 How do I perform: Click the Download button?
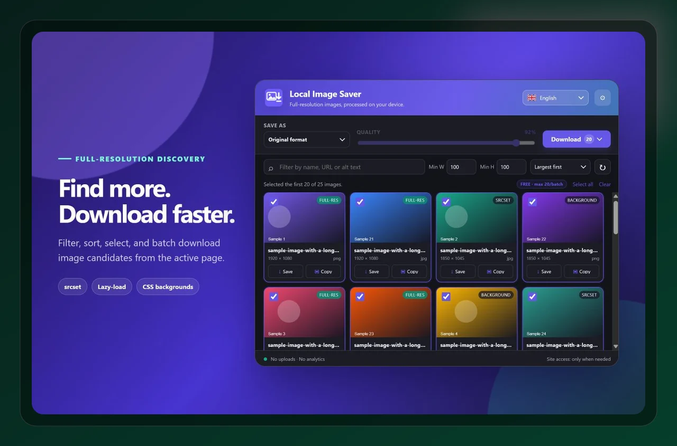(x=577, y=139)
